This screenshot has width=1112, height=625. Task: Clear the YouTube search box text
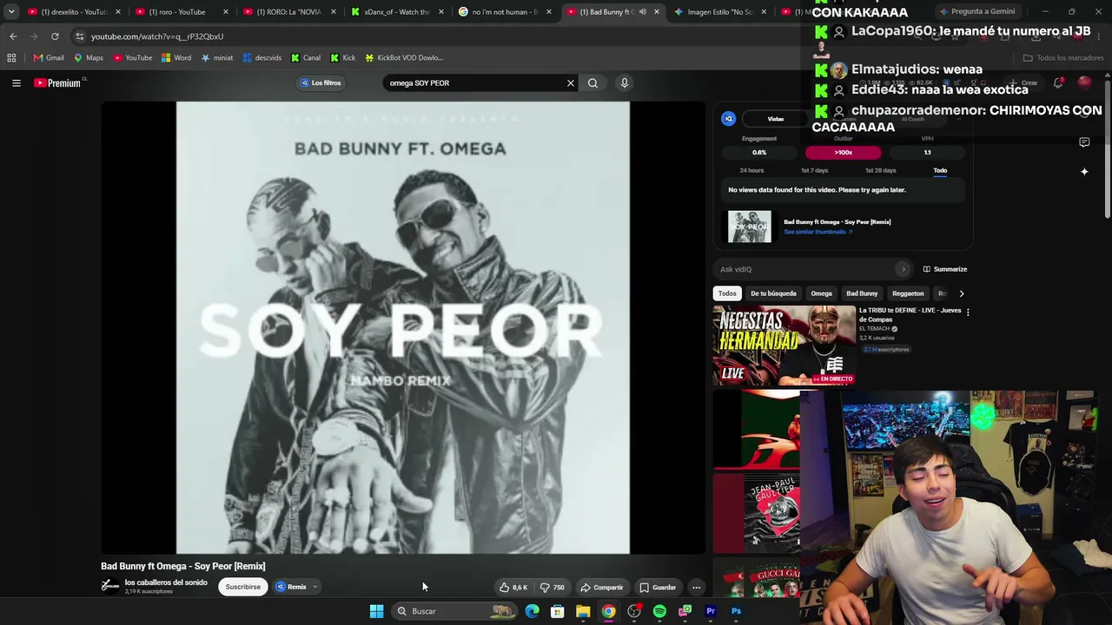click(571, 82)
